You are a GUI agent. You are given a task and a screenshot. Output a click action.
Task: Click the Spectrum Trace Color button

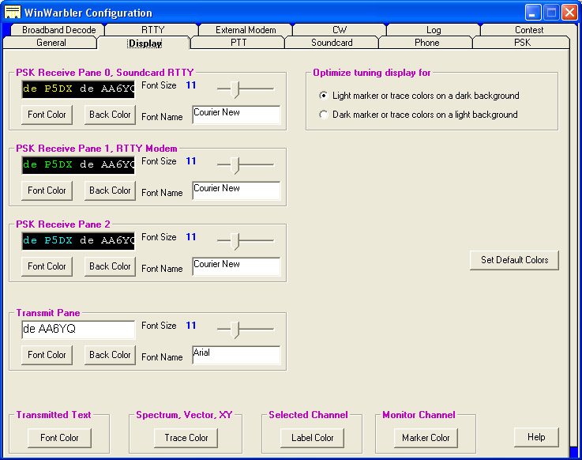(186, 438)
